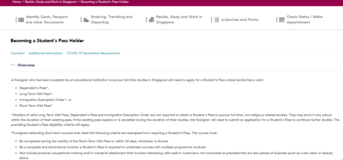Click Becoming a Student's Pass Holder breadcrumb
Image resolution: width=343 pixels, height=160 pixels.
click(x=105, y=2)
